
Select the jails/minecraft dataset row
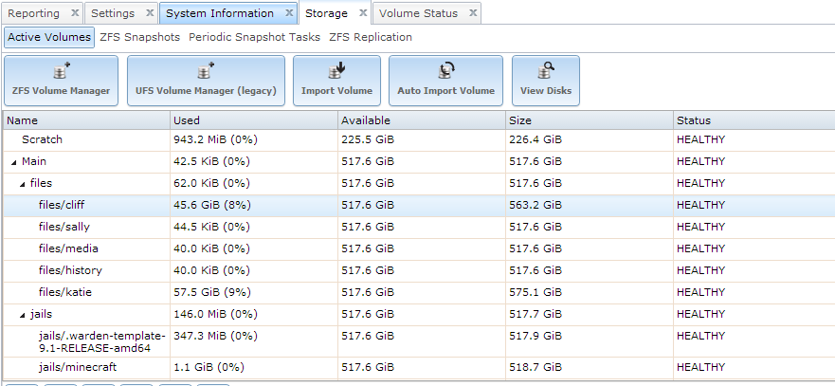pyautogui.click(x=78, y=367)
